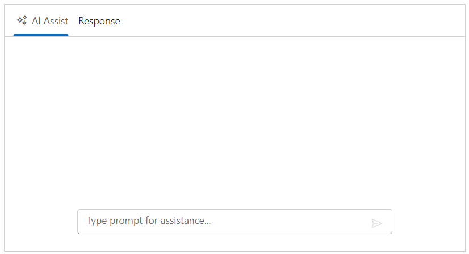Click the blank space left of the prompt box
Viewport: 469px width, 254px height.
(41, 221)
